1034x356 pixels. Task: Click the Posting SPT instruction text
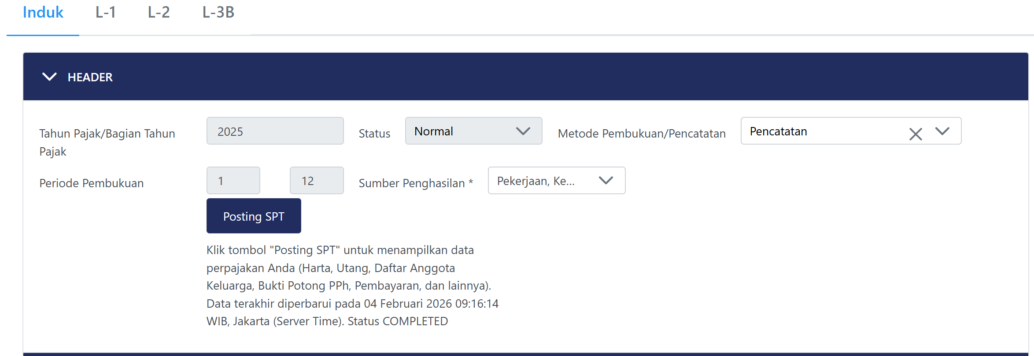[x=352, y=285]
